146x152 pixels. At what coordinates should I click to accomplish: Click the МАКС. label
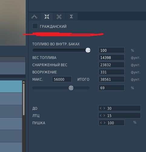[x=38, y=79]
